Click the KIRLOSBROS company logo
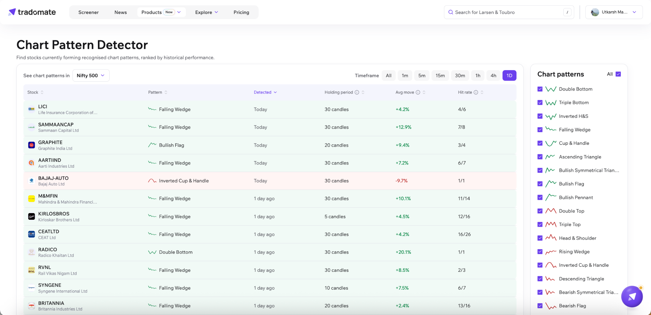The width and height of the screenshot is (651, 315). coord(31,217)
